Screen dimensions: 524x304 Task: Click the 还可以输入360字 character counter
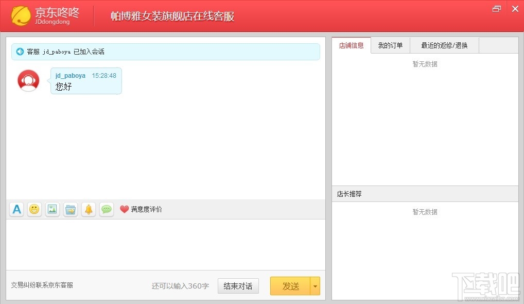click(x=181, y=286)
